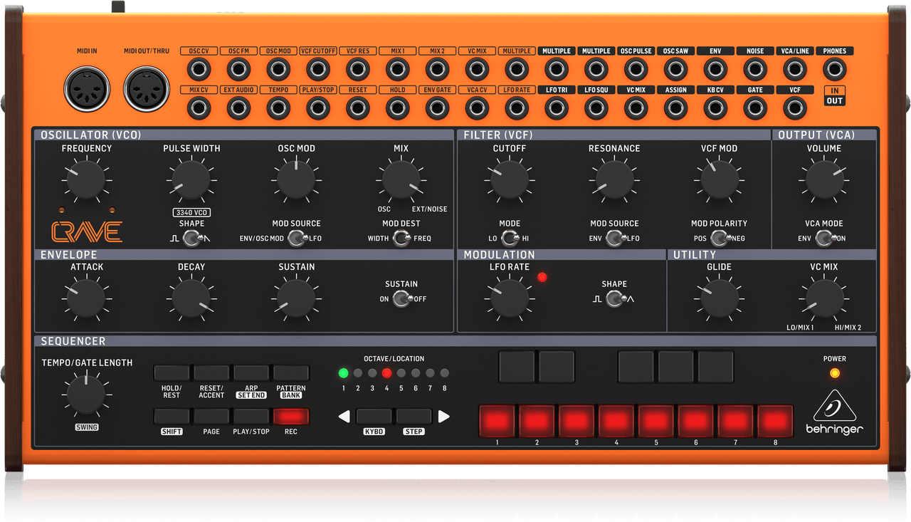911x522 pixels.
Task: Click the LFO RATE knob in Modulation
Action: (x=510, y=298)
